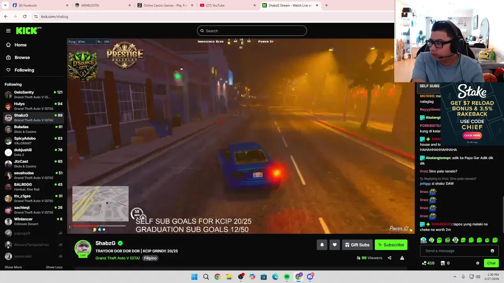Follow ShabzG with heart button
Screen dimensions: 504x283
coord(334,245)
